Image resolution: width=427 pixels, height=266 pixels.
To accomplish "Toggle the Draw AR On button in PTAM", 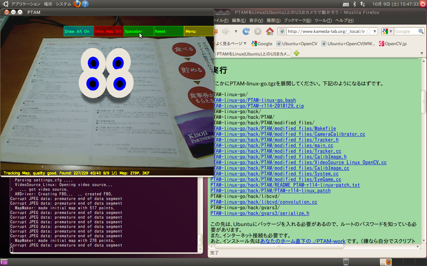I will tap(79, 31).
